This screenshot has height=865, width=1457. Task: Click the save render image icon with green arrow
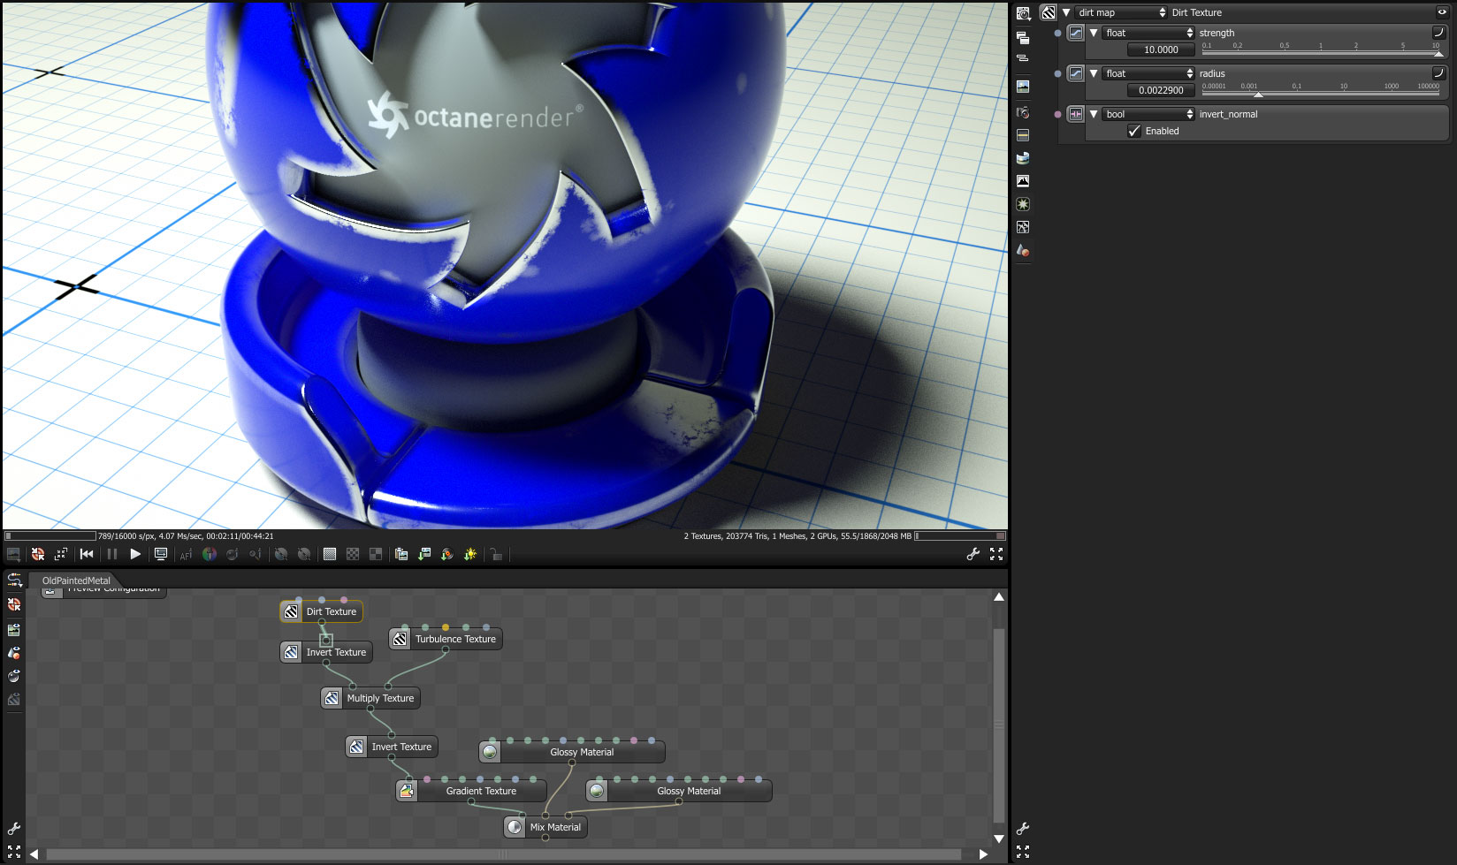click(424, 554)
